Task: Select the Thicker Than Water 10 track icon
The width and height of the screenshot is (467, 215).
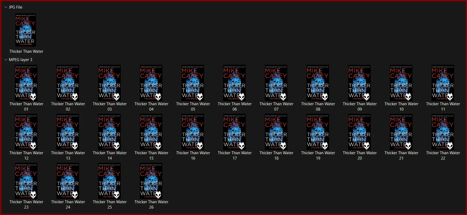Action: [x=401, y=83]
